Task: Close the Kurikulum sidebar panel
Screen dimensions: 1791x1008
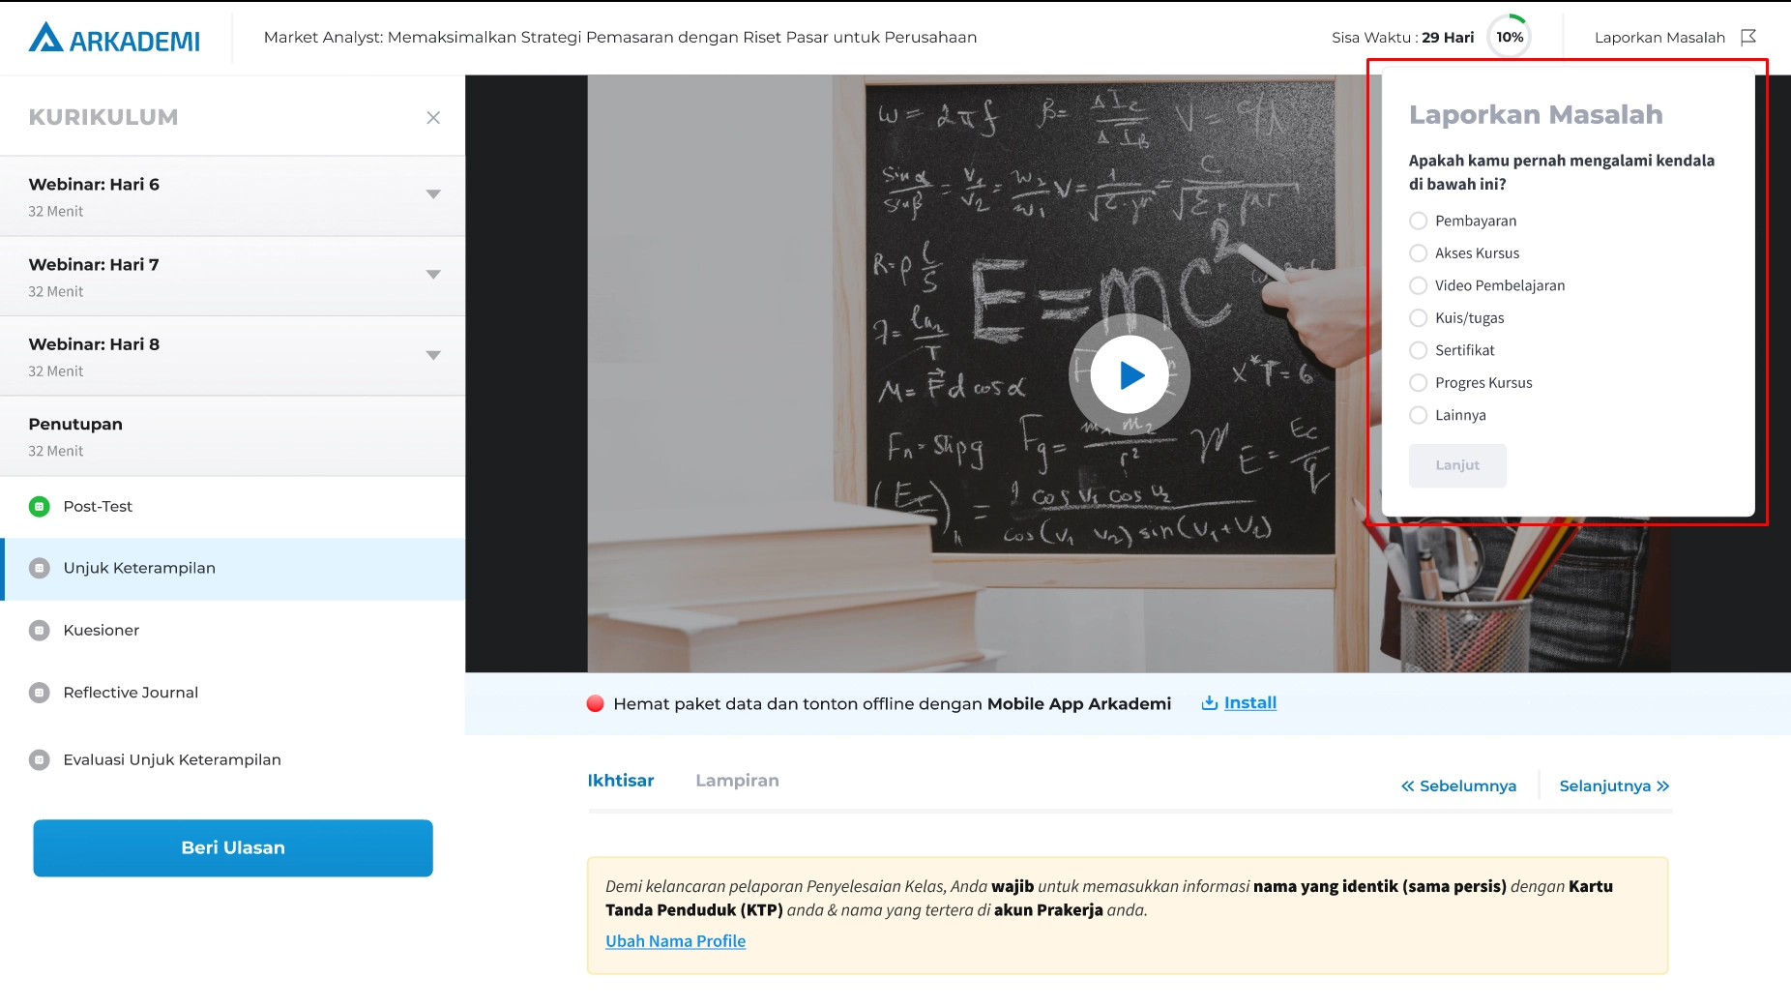Action: point(433,118)
